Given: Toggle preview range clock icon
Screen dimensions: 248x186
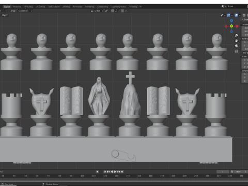Looking at the screenshot, I should tap(232, 172).
